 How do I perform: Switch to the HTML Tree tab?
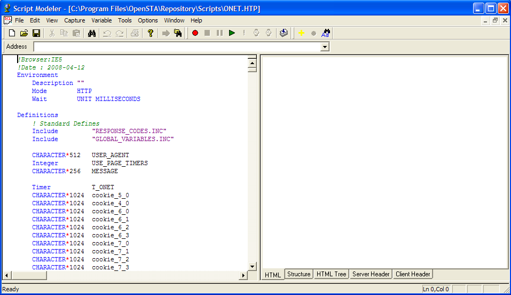[332, 274]
